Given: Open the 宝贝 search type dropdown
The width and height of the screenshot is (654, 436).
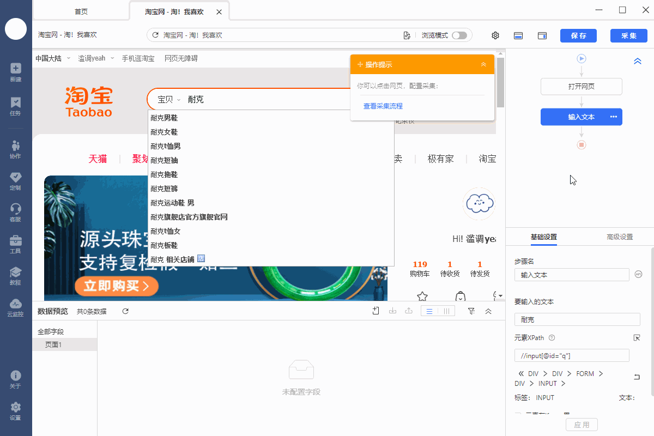Looking at the screenshot, I should (168, 99).
